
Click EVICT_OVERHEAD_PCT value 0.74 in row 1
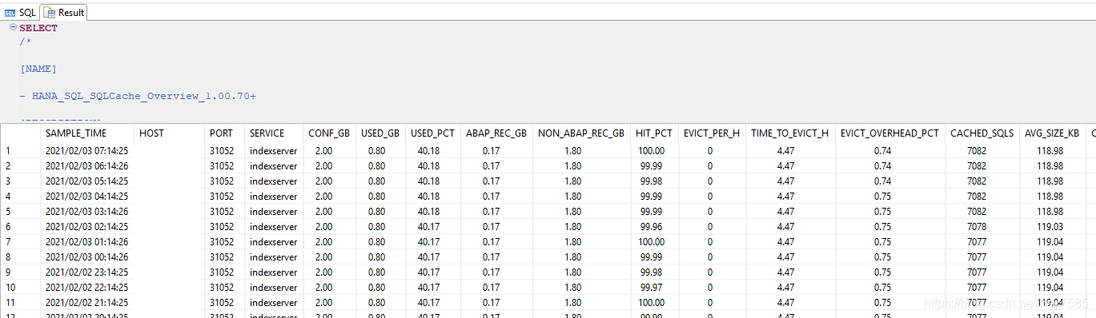point(882,150)
